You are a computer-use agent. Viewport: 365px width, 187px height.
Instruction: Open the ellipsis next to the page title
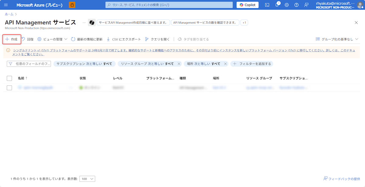(x=84, y=23)
